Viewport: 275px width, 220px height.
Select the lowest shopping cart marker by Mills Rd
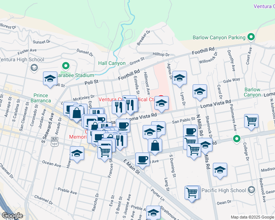[x=194, y=152]
